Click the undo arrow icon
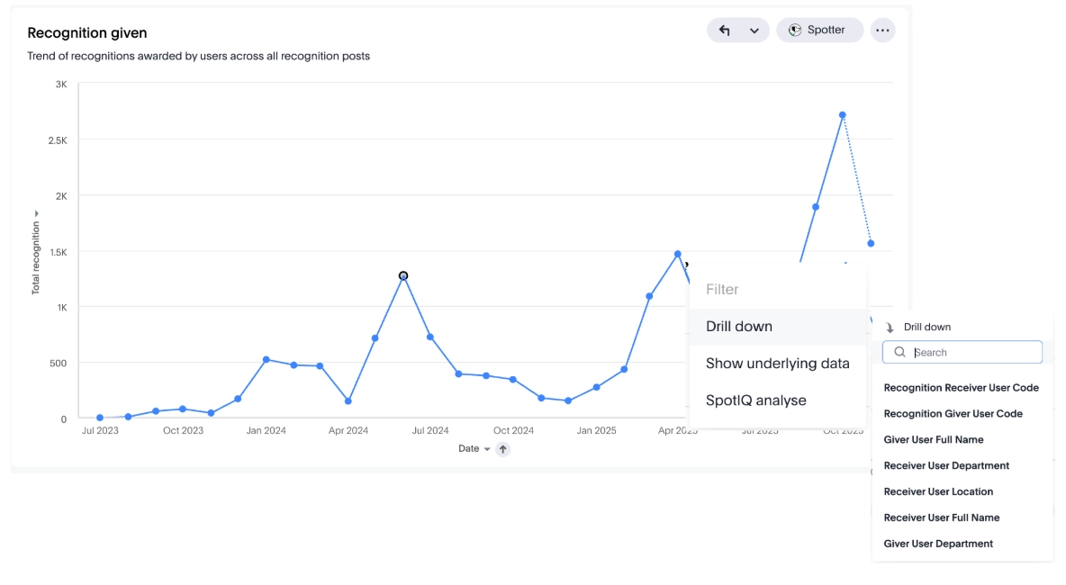Viewport: 1066px width, 585px height. point(725,30)
